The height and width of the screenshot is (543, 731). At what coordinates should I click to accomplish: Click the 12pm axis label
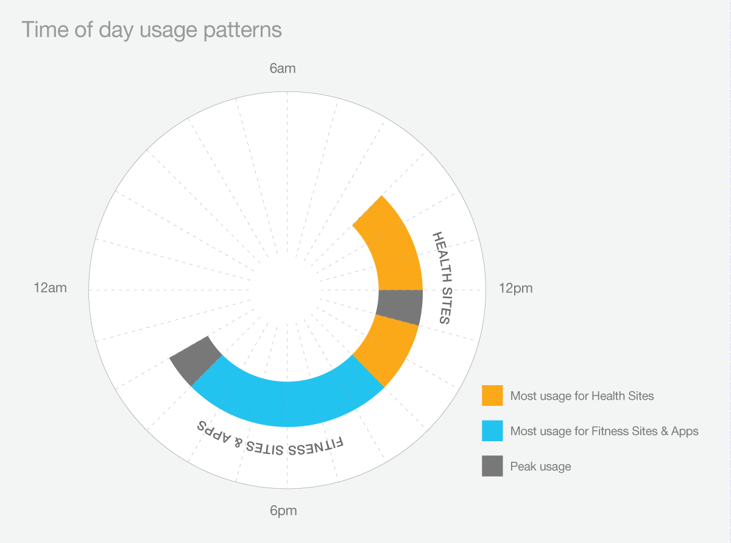point(516,288)
